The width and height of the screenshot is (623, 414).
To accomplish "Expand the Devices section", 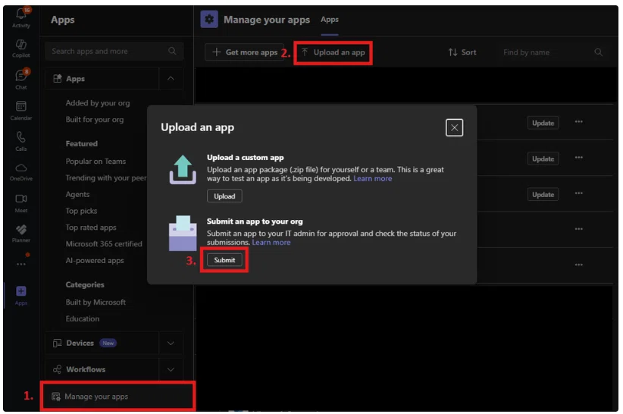I will [171, 343].
